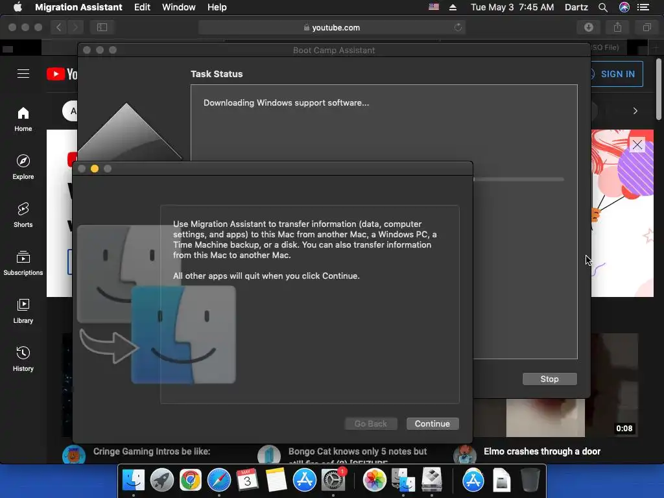Click youtube.com address bar
Viewport: 664px width, 498px height.
coord(331,27)
